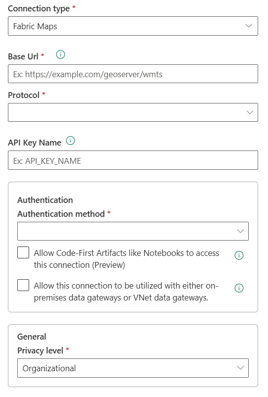The width and height of the screenshot is (268, 397).
Task: Click the chevron arrow in Connection type box
Action: 249,26
